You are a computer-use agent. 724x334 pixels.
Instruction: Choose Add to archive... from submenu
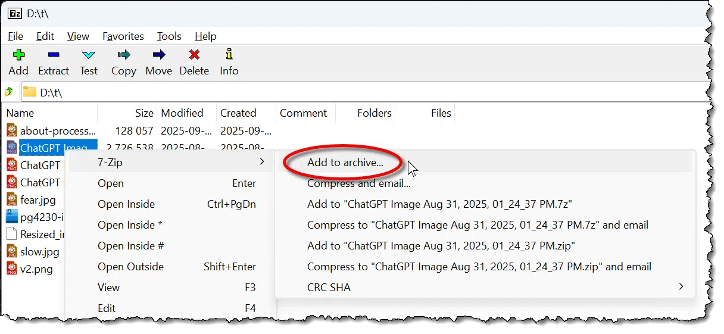tap(345, 162)
